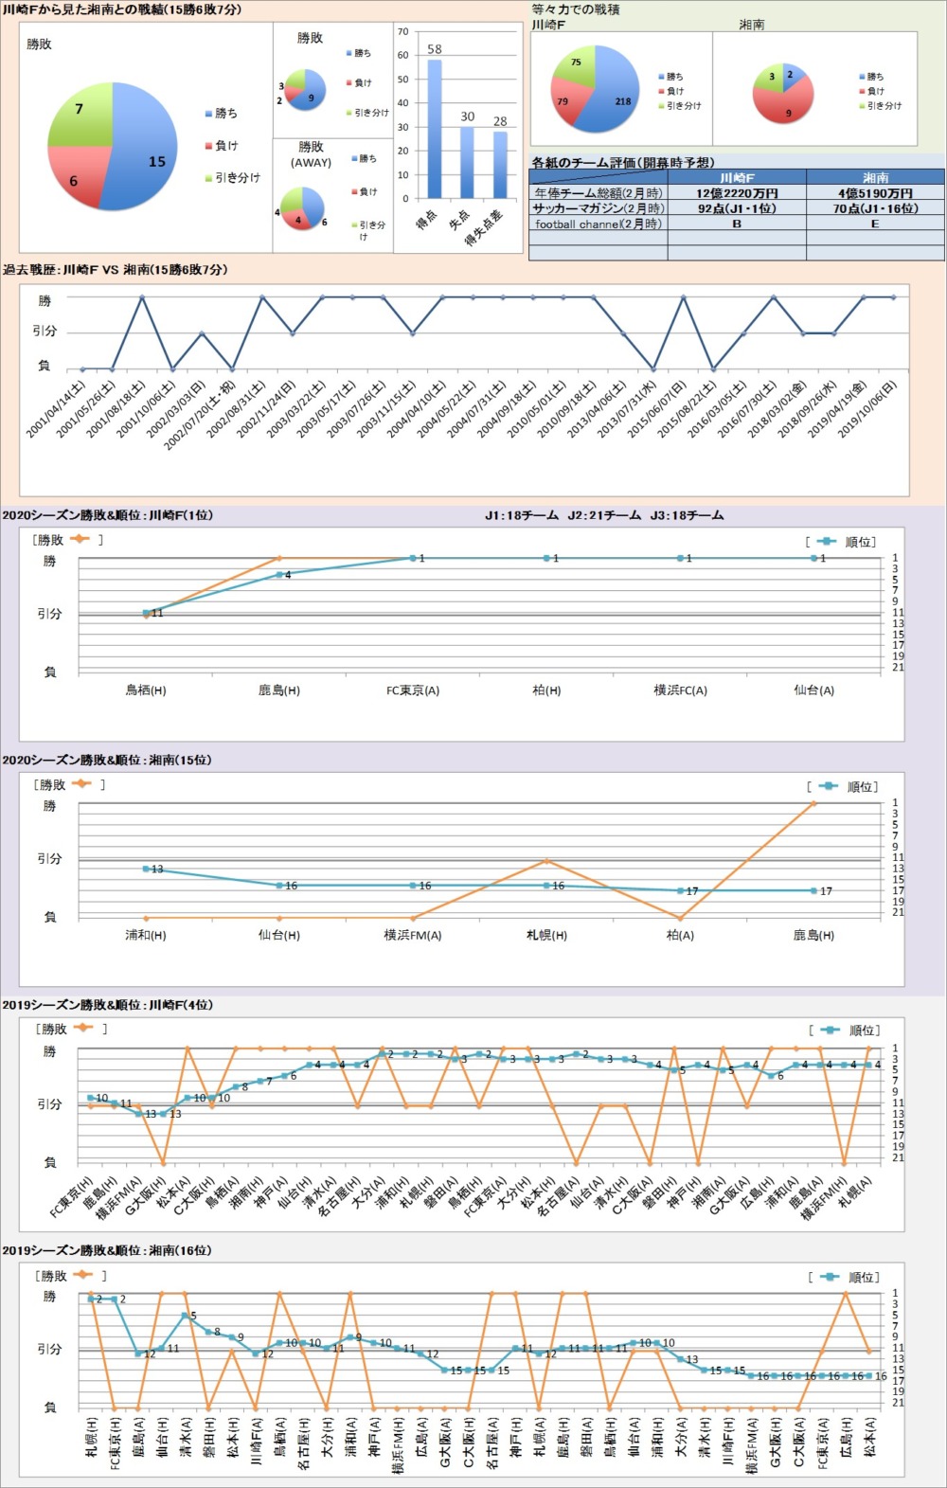Click rank 11 data point at 鳥栖(H)
Viewport: 947px width, 1488px height.
[x=146, y=613]
